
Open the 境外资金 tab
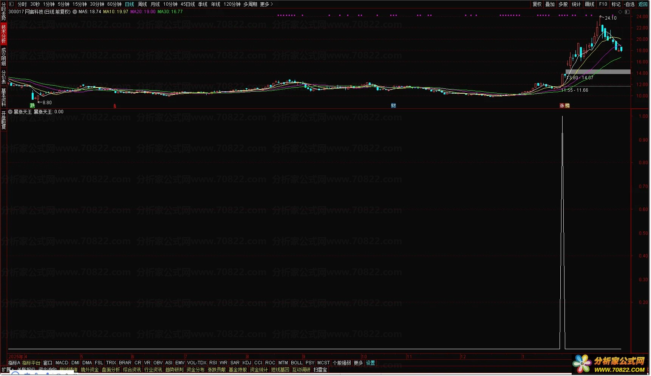[x=90, y=370]
